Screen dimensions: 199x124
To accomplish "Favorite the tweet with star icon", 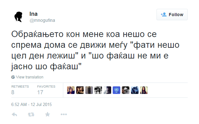I will (48, 114).
